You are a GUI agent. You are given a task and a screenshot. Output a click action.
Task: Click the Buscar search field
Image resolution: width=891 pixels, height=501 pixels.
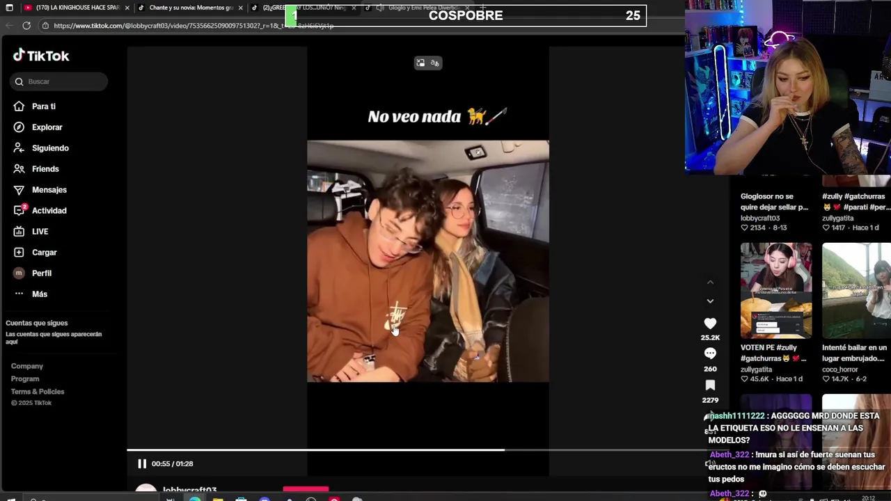[59, 81]
